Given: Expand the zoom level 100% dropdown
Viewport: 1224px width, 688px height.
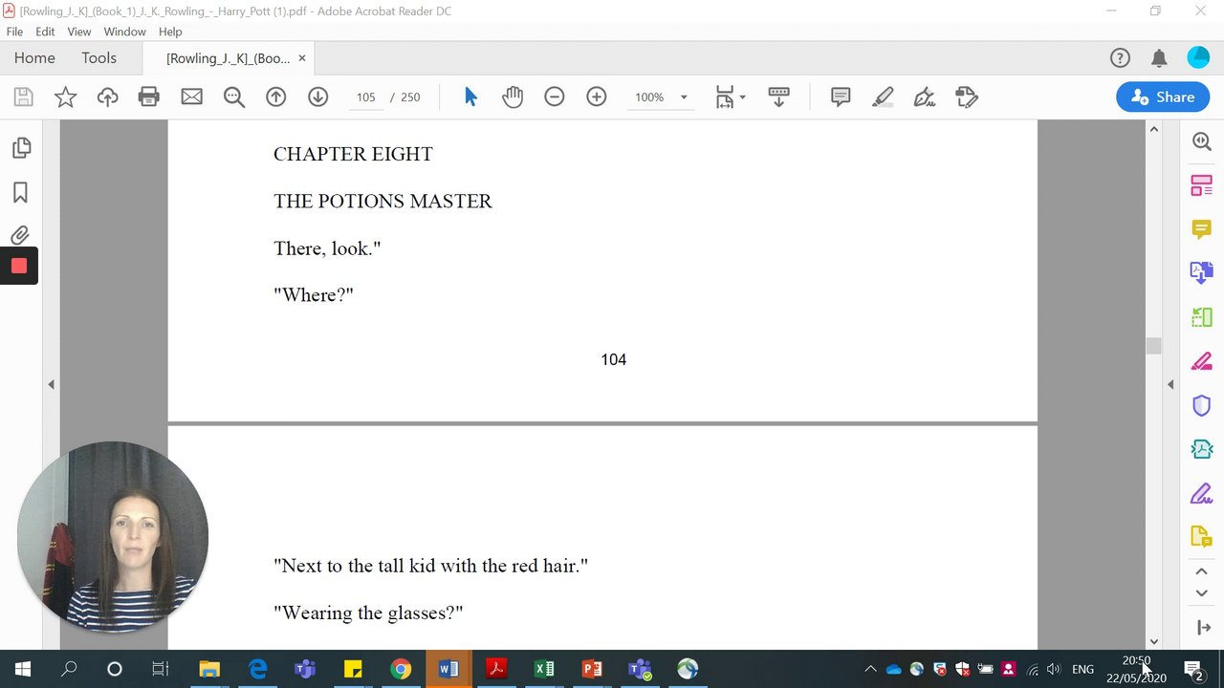Looking at the screenshot, I should tap(684, 97).
